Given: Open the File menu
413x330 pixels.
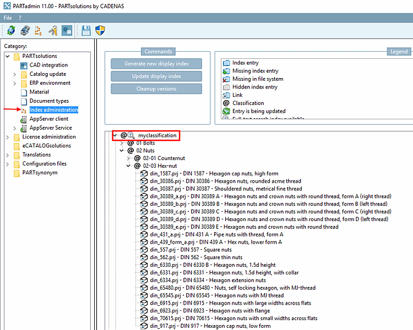Looking at the screenshot, I should point(8,18).
